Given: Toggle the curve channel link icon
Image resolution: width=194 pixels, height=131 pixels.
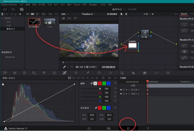Looking at the screenshot, I should [91, 84].
